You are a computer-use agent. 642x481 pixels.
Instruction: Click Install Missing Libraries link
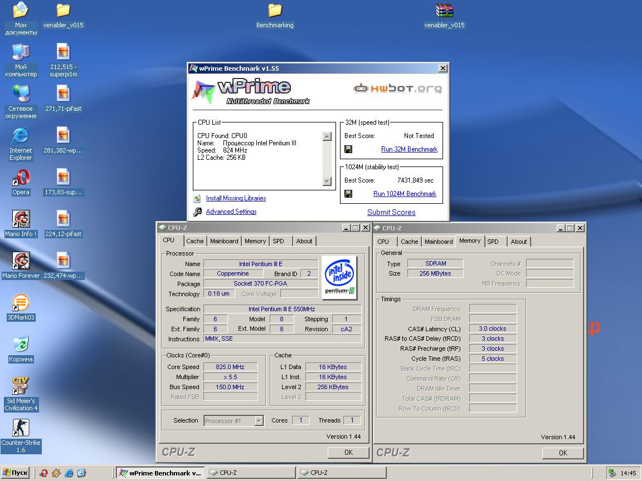[x=236, y=198]
